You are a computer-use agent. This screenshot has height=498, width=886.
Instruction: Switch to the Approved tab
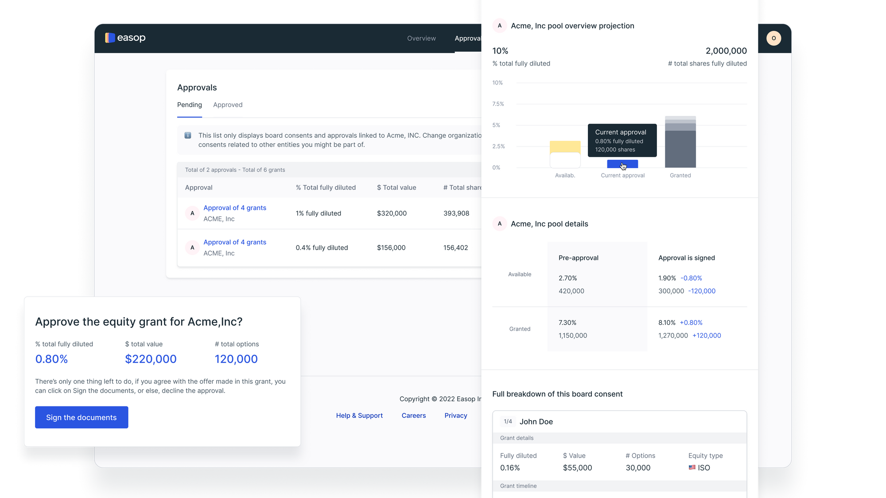[x=228, y=105]
